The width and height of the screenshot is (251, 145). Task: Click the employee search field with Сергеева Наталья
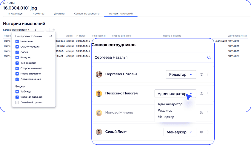pos(149,57)
